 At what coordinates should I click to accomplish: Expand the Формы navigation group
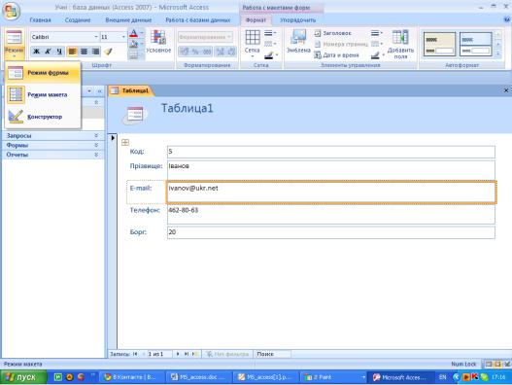52,145
